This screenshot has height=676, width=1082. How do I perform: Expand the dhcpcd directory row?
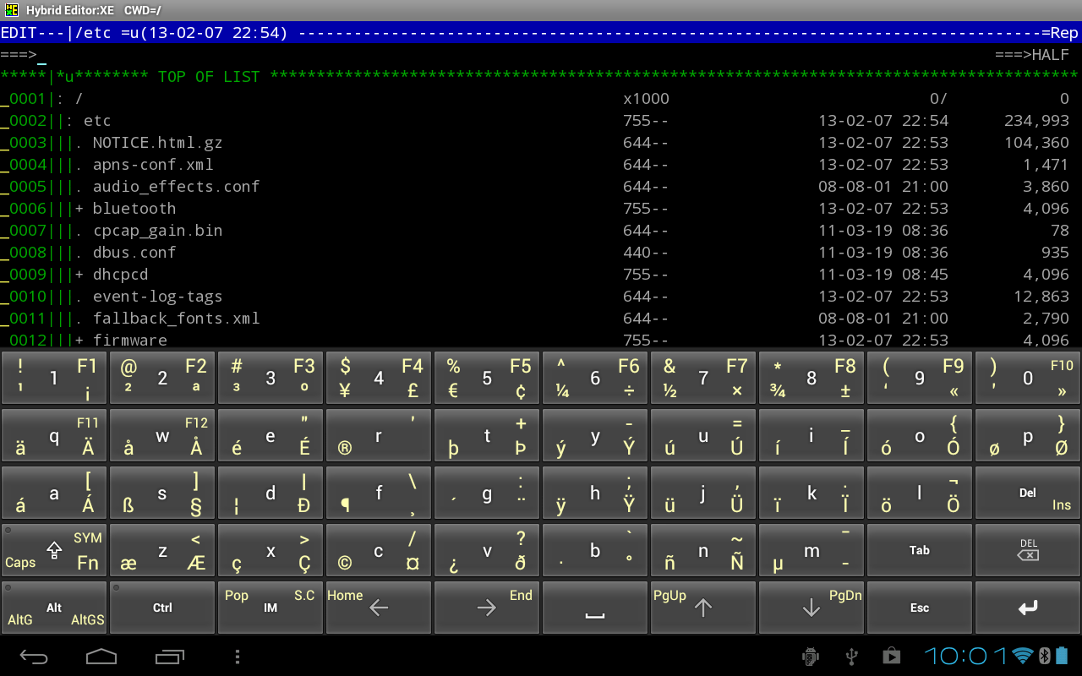tap(541, 275)
